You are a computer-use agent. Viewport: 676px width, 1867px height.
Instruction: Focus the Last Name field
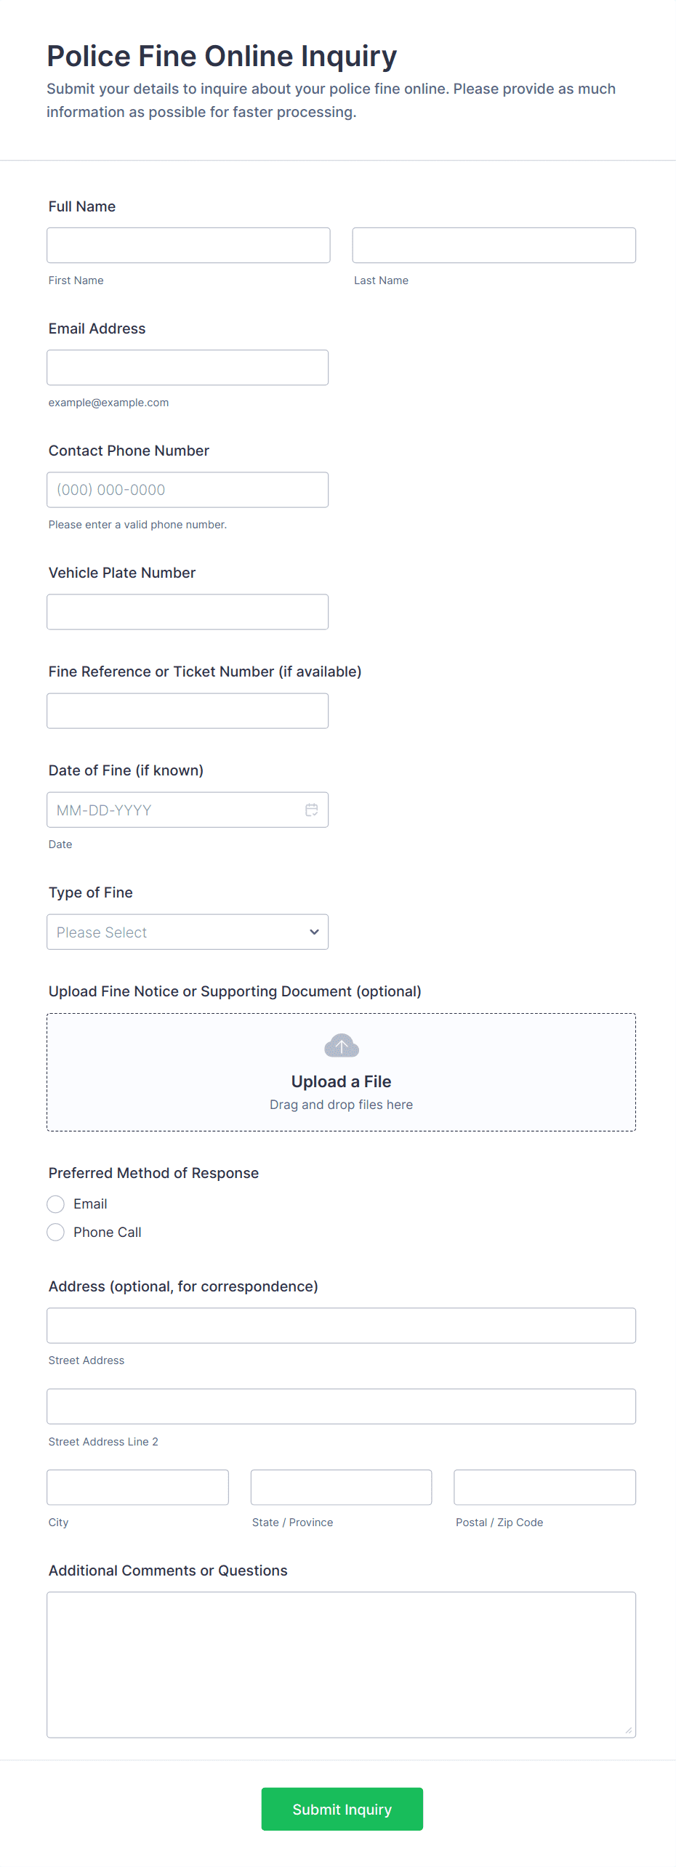494,246
